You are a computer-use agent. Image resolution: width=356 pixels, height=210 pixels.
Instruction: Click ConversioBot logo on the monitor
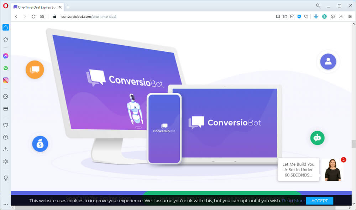click(125, 79)
